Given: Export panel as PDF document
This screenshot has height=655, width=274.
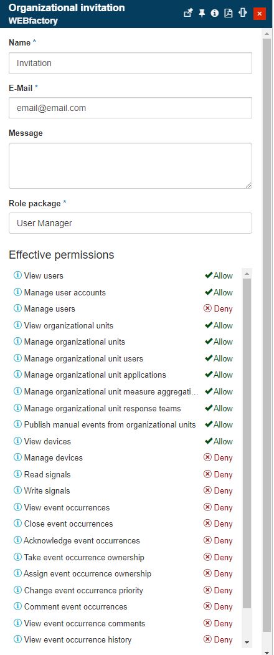Looking at the screenshot, I should pyautogui.click(x=228, y=13).
